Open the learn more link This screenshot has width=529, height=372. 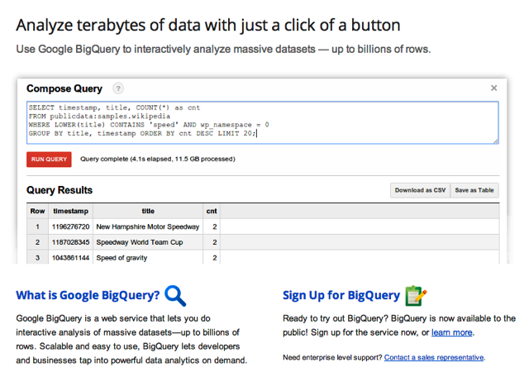(x=452, y=332)
